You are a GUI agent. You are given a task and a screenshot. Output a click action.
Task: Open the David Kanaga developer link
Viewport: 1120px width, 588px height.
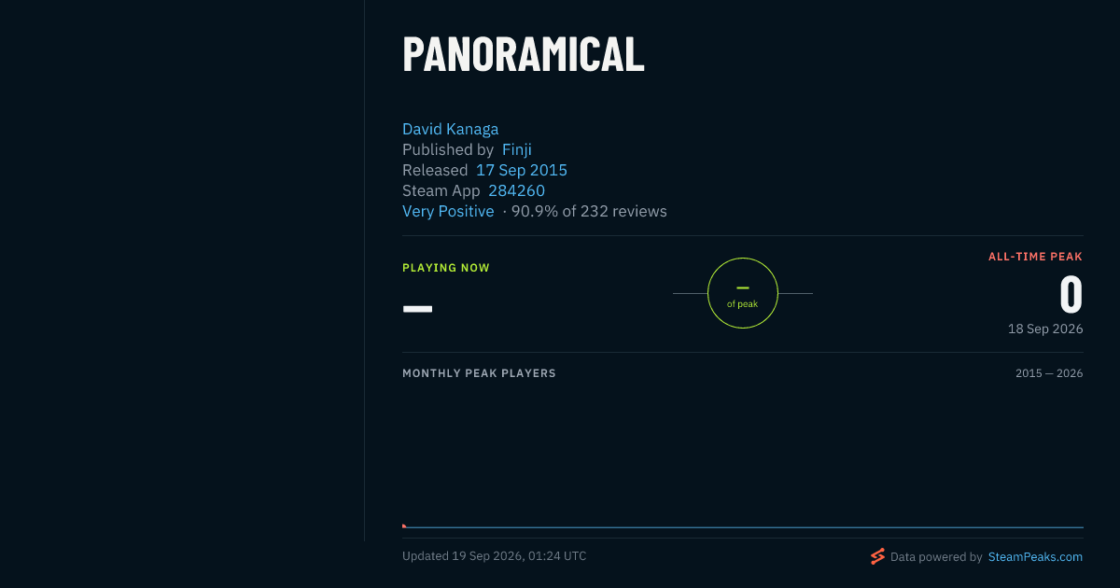[450, 129]
